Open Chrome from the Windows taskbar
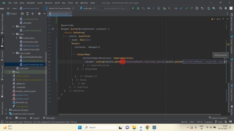 tap(147, 127)
